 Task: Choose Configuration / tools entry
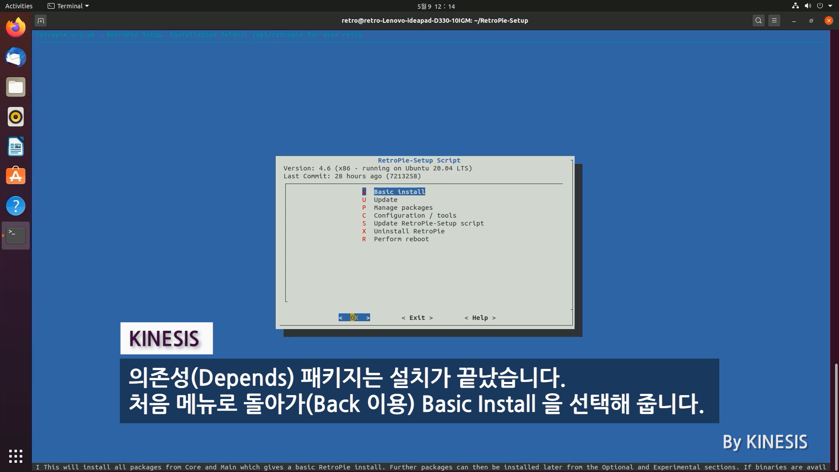[x=415, y=215]
